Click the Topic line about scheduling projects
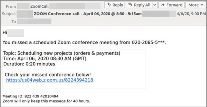 62,53
